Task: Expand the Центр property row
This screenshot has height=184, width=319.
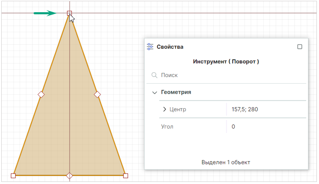Action: [165, 109]
